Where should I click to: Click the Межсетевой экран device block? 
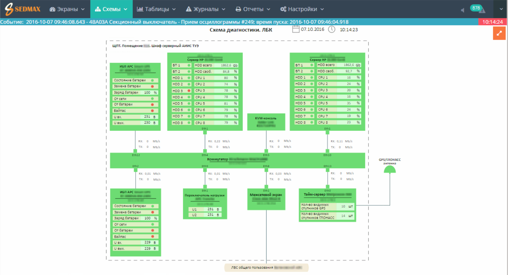tap(266, 199)
